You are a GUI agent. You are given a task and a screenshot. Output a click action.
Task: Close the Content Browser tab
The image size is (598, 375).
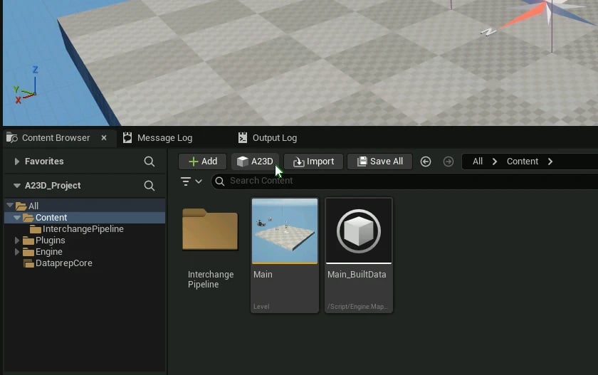104,138
